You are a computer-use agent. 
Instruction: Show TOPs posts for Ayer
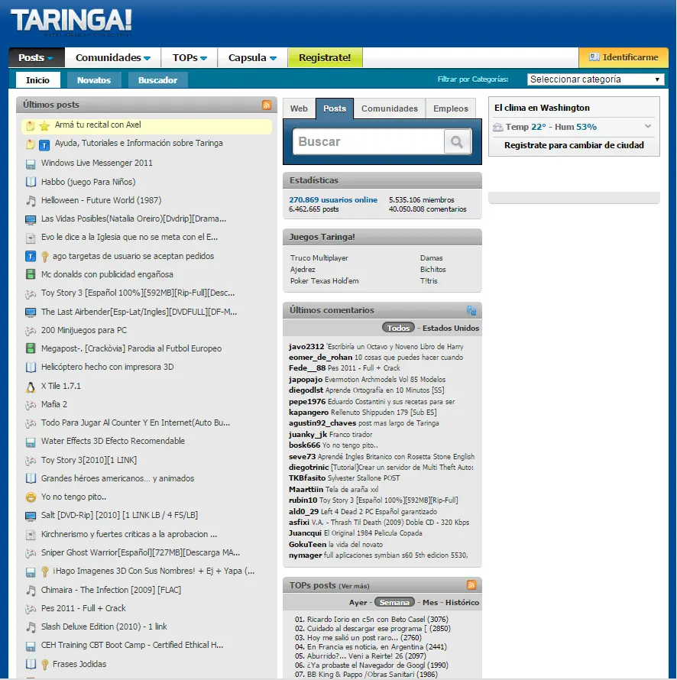point(358,602)
